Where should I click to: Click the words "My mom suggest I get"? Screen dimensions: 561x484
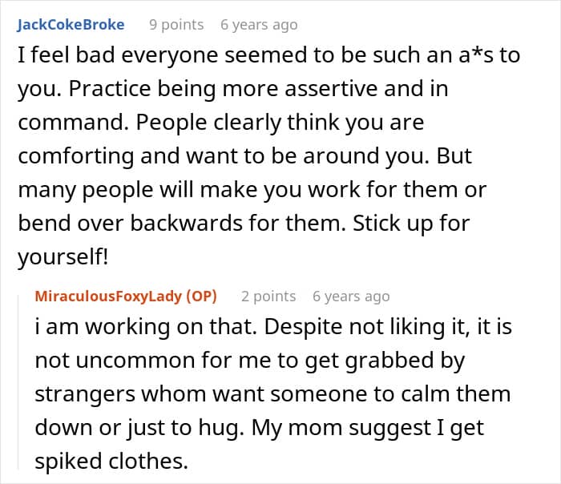point(361,428)
